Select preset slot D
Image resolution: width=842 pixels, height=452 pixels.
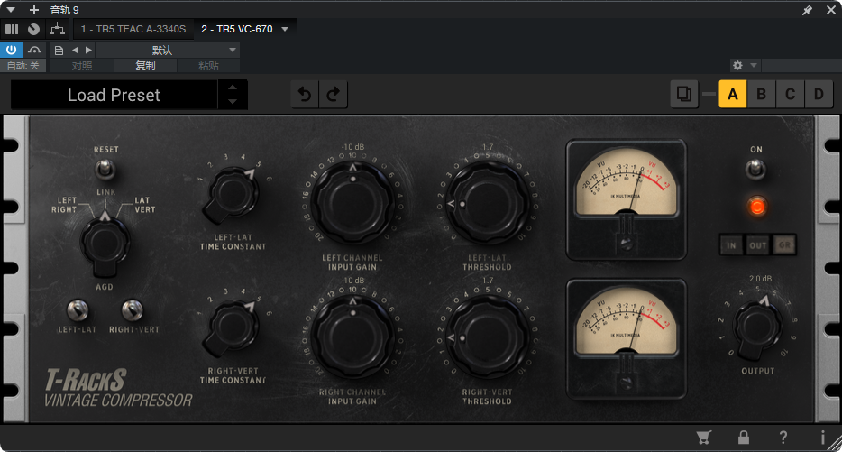point(819,94)
